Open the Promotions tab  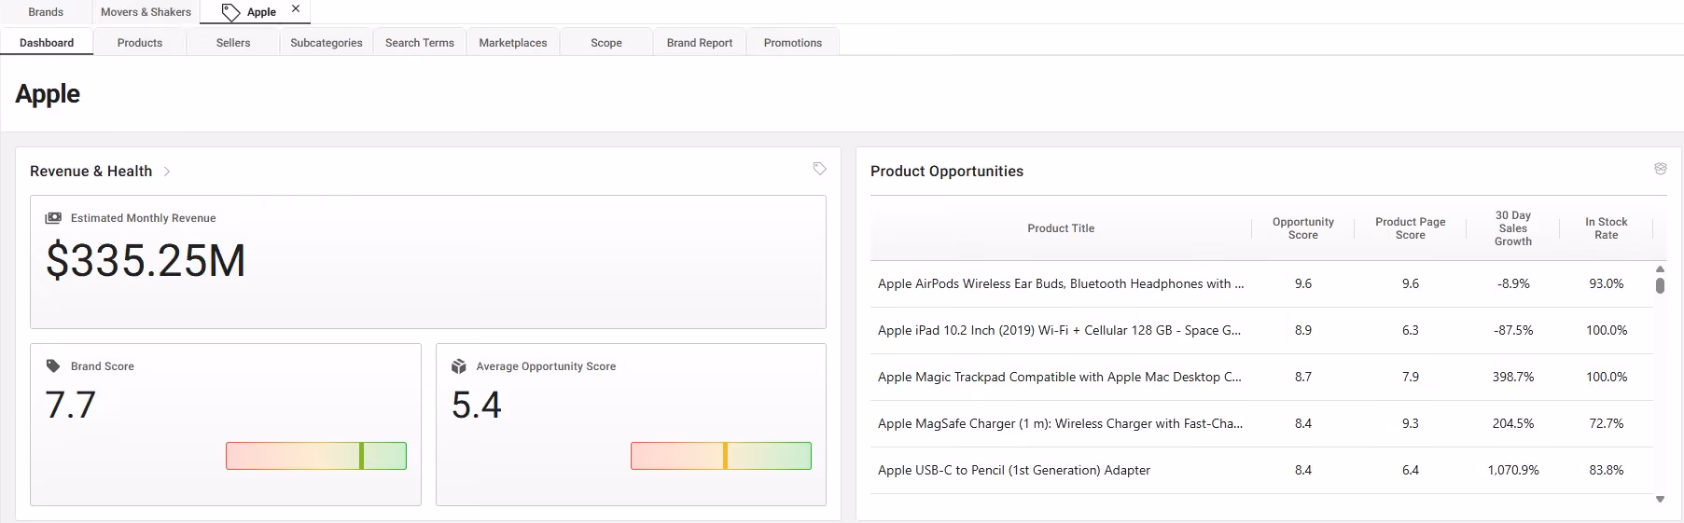(793, 43)
